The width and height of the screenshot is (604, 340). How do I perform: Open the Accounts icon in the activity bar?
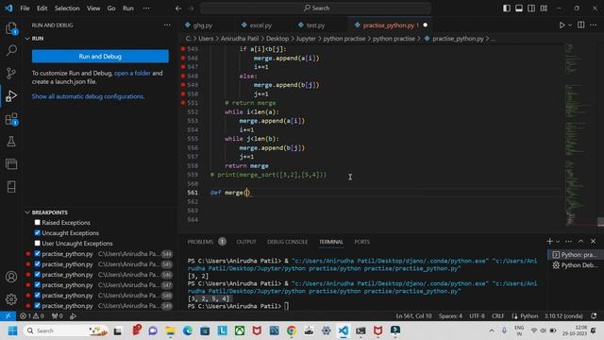tap(11, 277)
